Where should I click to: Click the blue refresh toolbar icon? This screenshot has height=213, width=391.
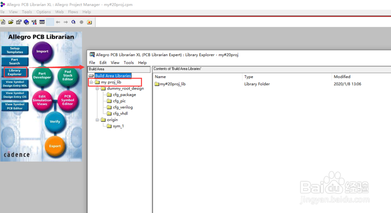click(74, 22)
